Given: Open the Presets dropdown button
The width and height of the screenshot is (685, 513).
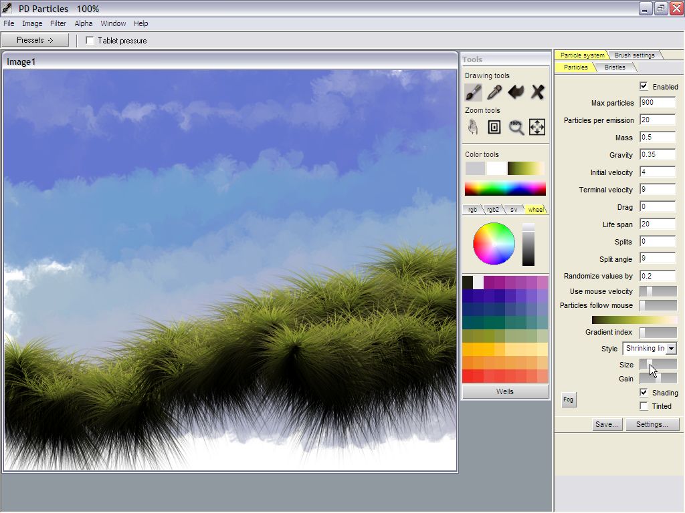Looking at the screenshot, I should coord(35,40).
